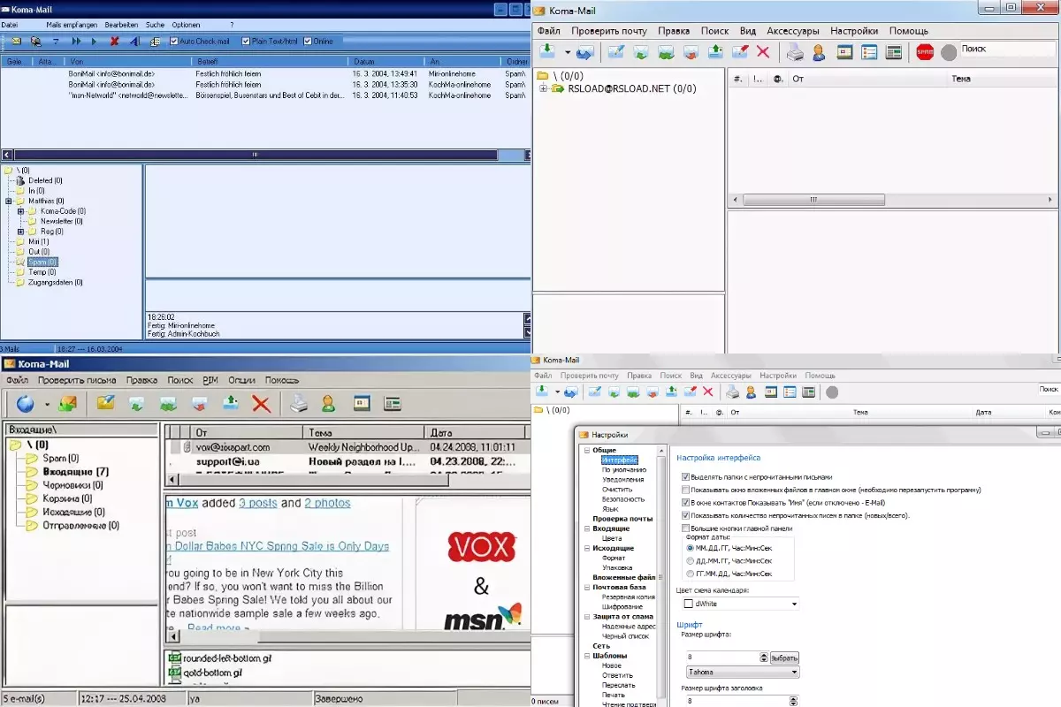Click the Выбрать font button
The width and height of the screenshot is (1061, 707).
pos(784,658)
